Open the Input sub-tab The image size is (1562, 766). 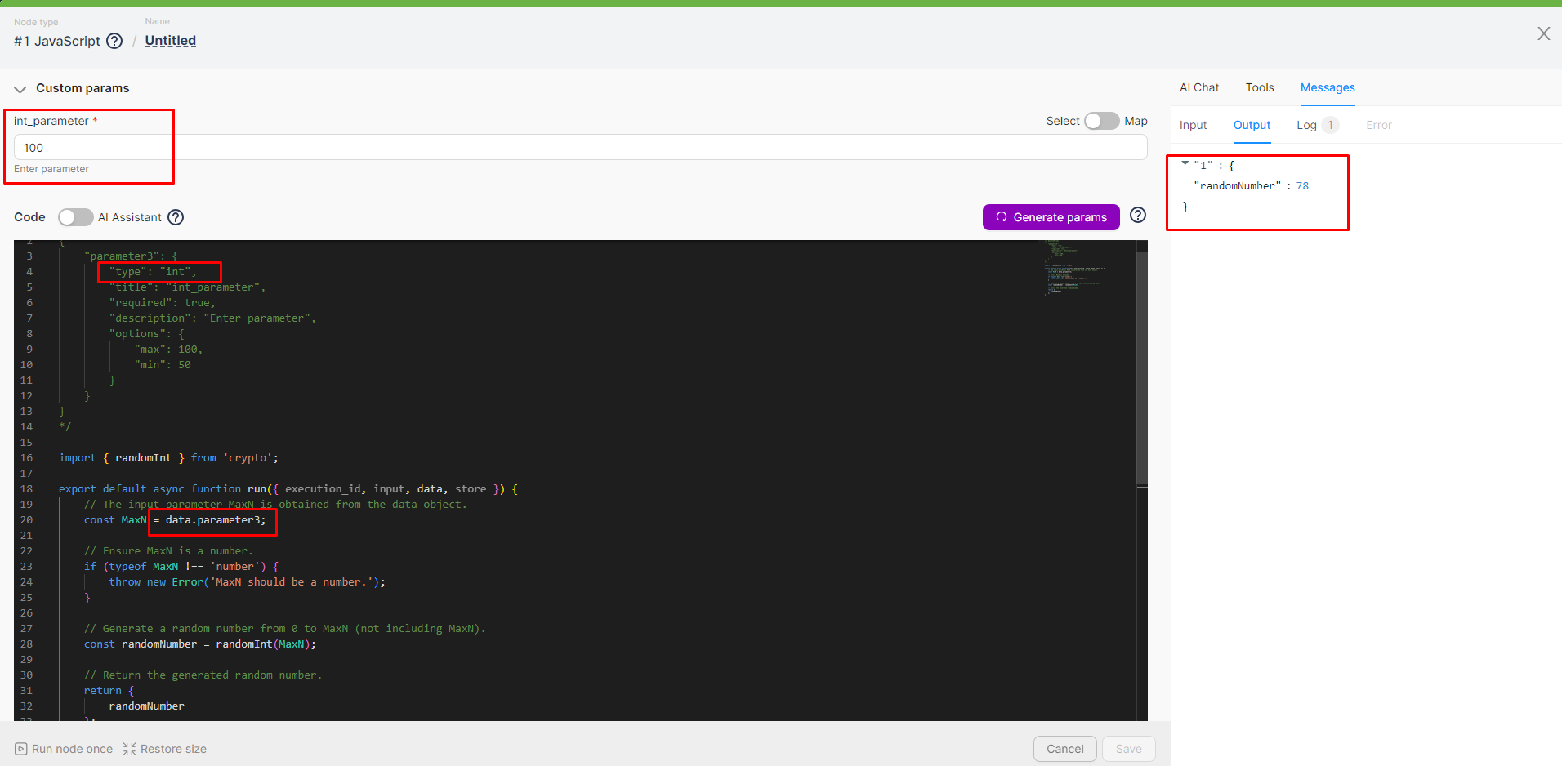click(x=1193, y=125)
